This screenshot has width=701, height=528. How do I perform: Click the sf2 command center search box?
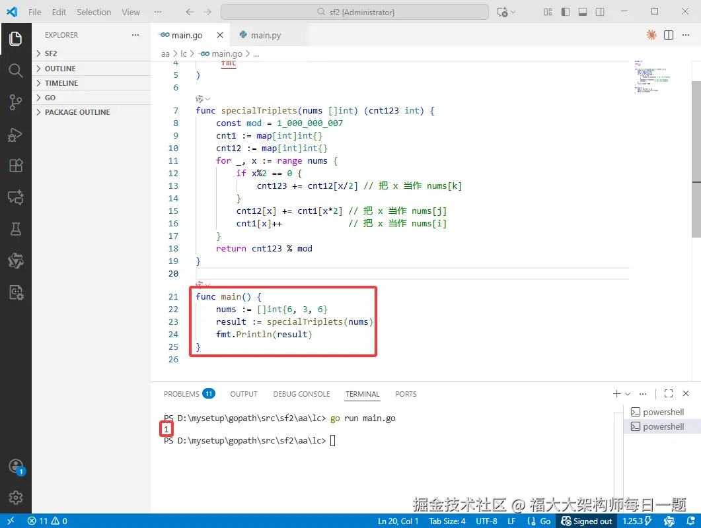(355, 12)
